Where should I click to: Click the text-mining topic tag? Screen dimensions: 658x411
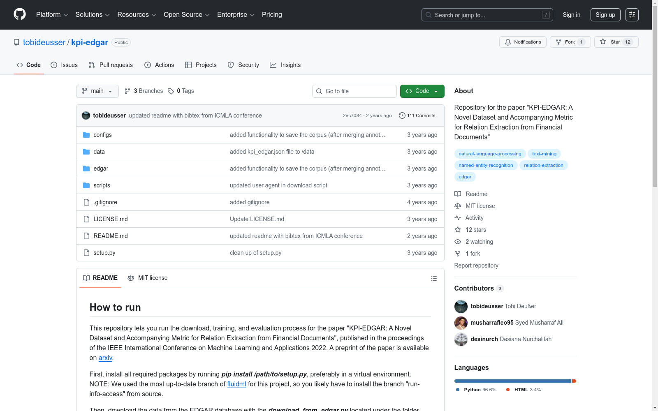click(544, 154)
